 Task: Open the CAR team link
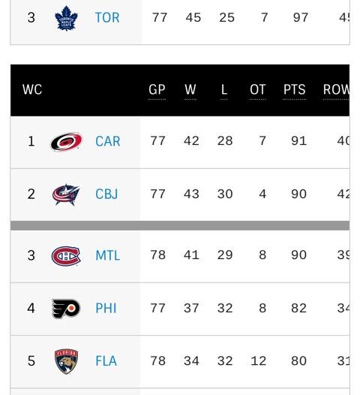[x=108, y=141]
